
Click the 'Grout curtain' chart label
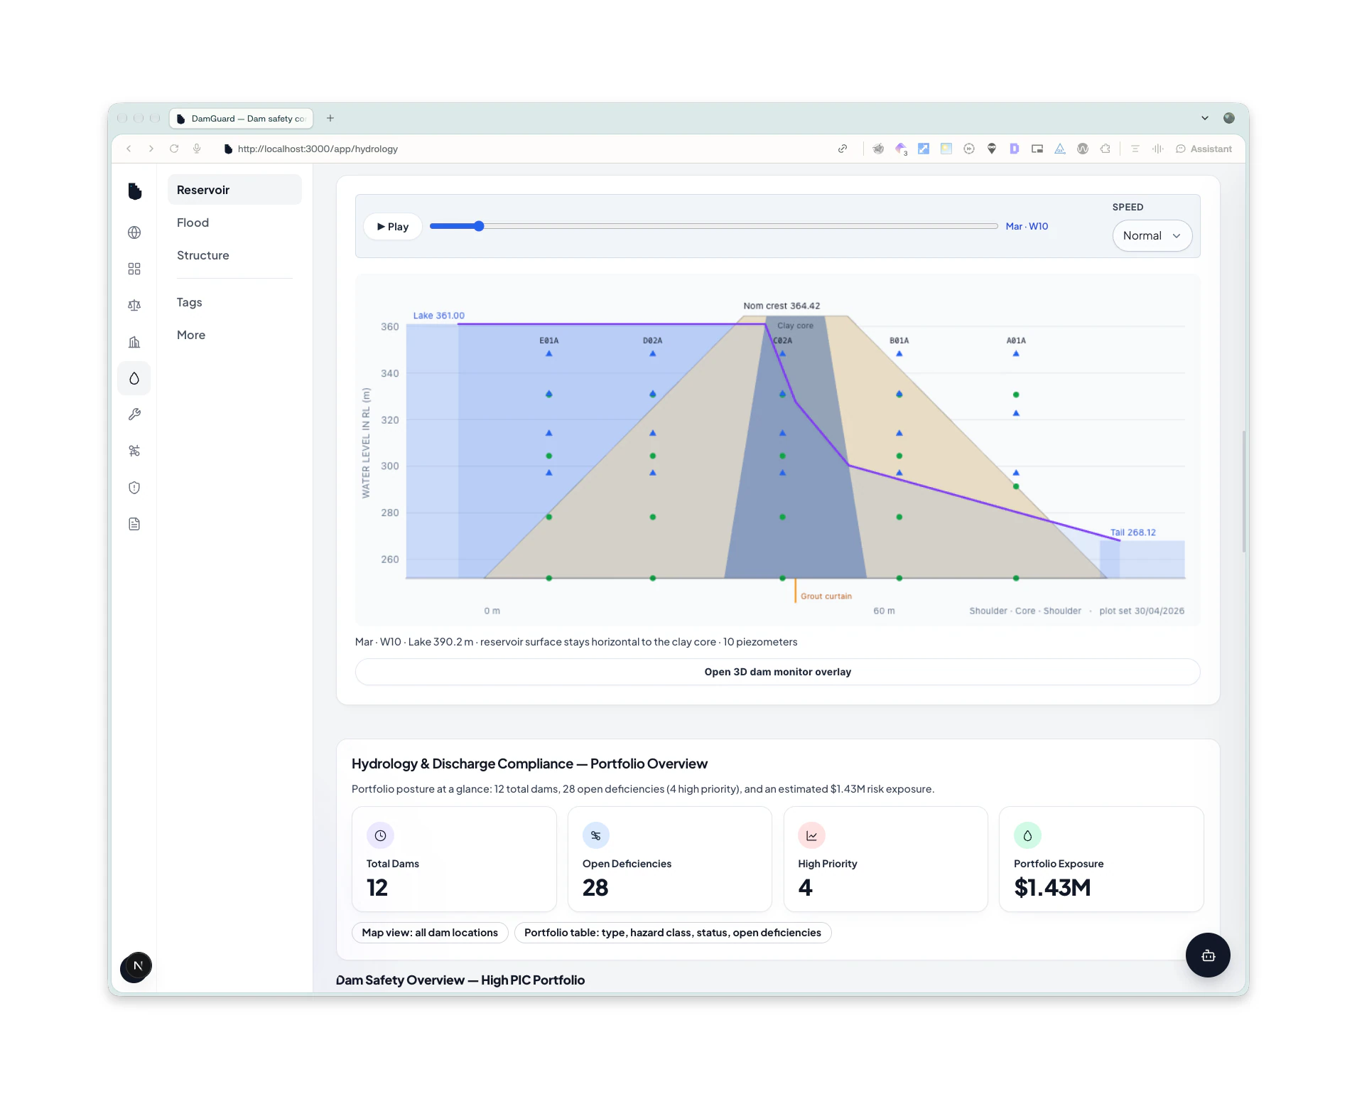tap(826, 596)
